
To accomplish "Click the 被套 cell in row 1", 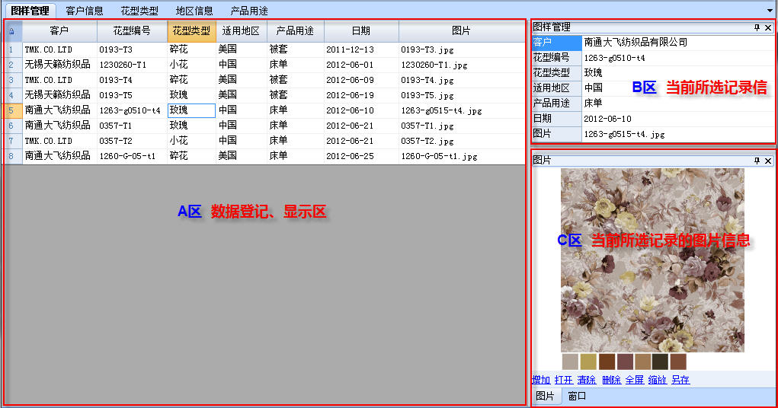I will click(x=295, y=49).
